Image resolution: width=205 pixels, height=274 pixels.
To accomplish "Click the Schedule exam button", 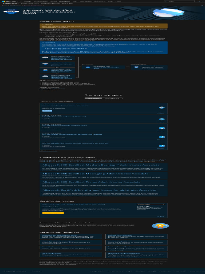I will pyautogui.click(x=53, y=213).
